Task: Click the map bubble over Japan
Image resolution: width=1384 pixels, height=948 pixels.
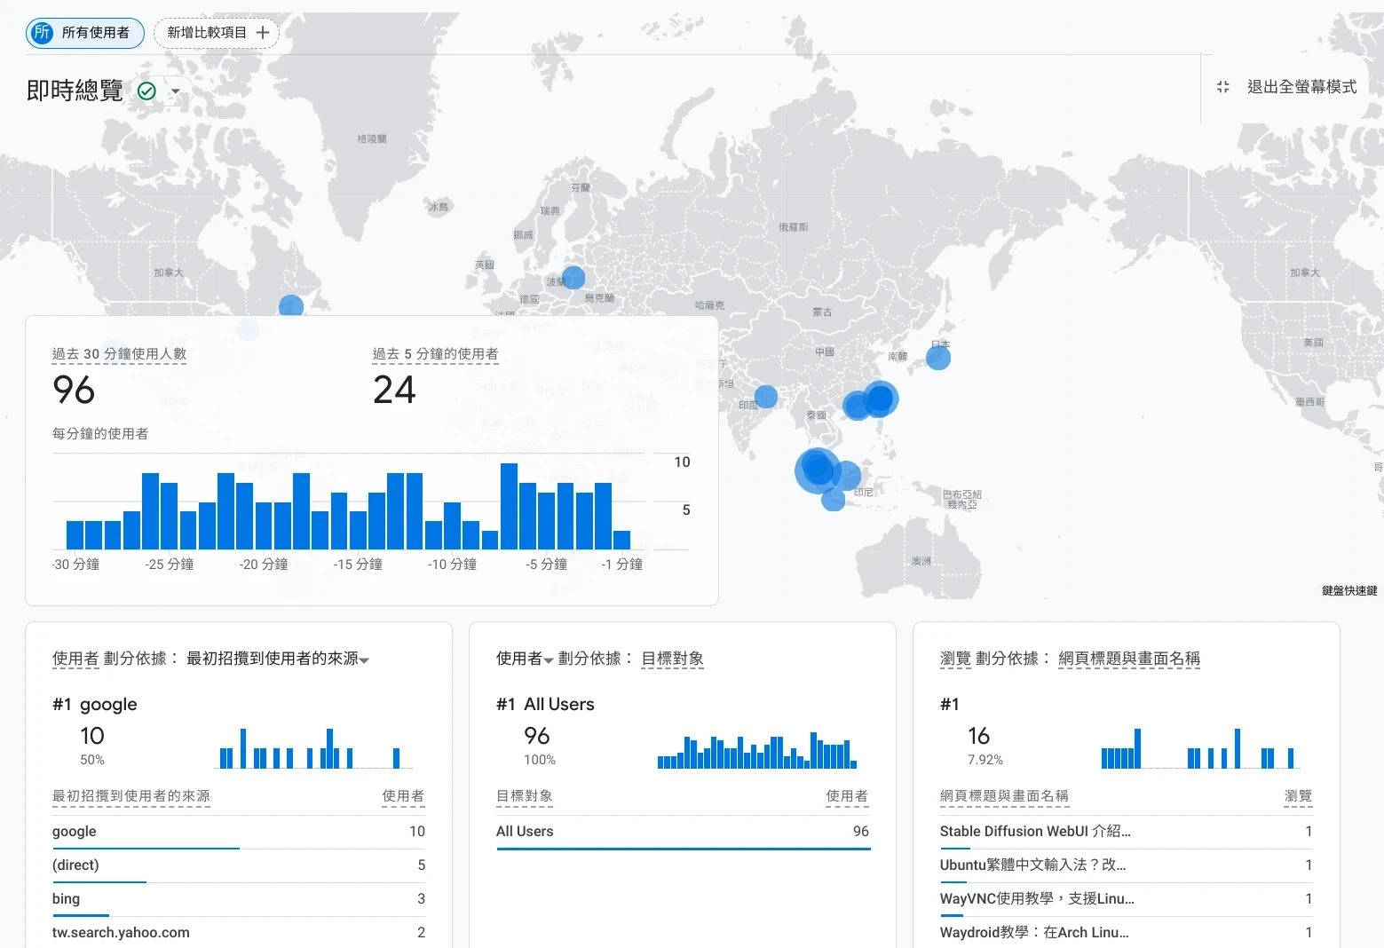Action: tap(937, 358)
